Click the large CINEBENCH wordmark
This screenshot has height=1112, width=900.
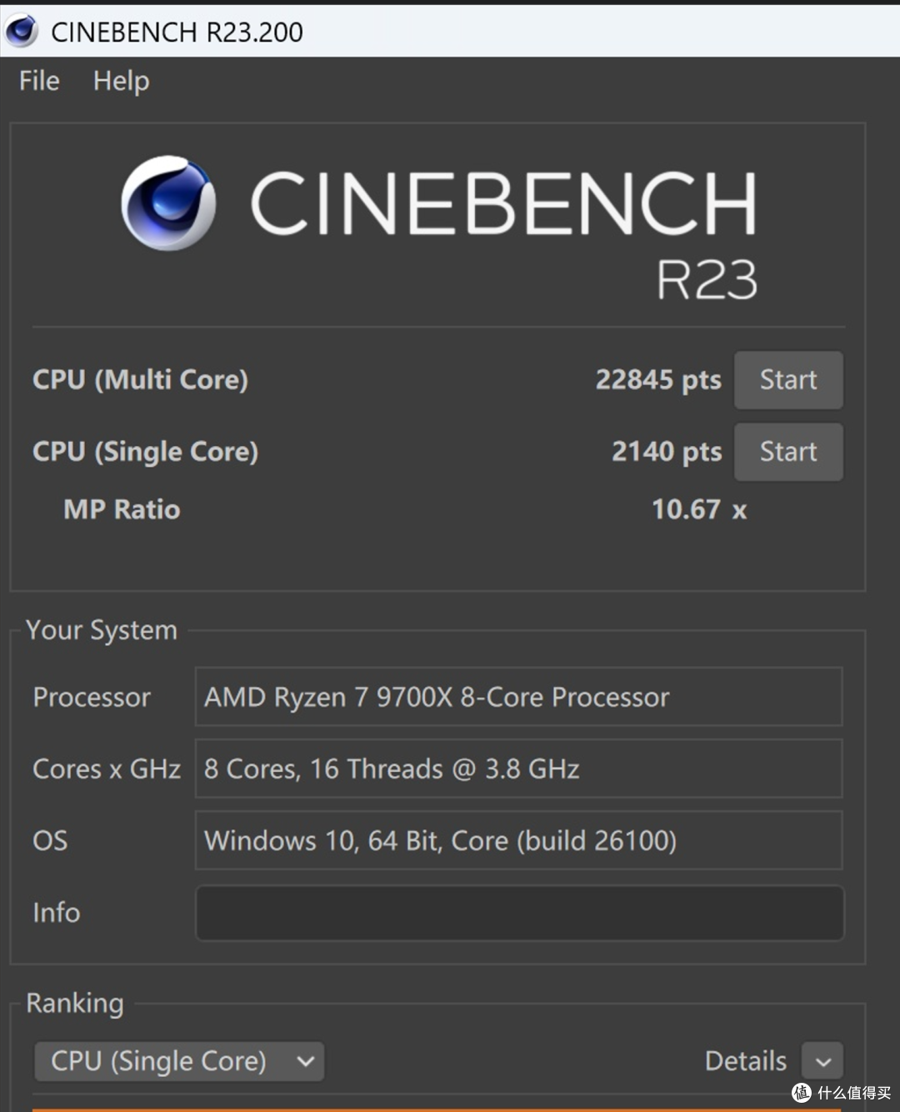[x=503, y=203]
